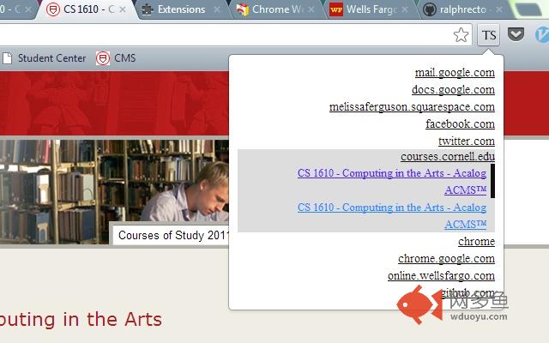Open the first CS 1610 Acalog link

392,181
